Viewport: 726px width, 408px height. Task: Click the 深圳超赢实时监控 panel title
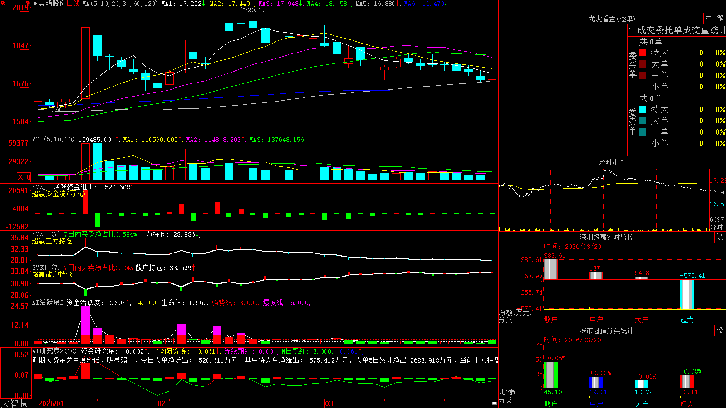tap(607, 237)
